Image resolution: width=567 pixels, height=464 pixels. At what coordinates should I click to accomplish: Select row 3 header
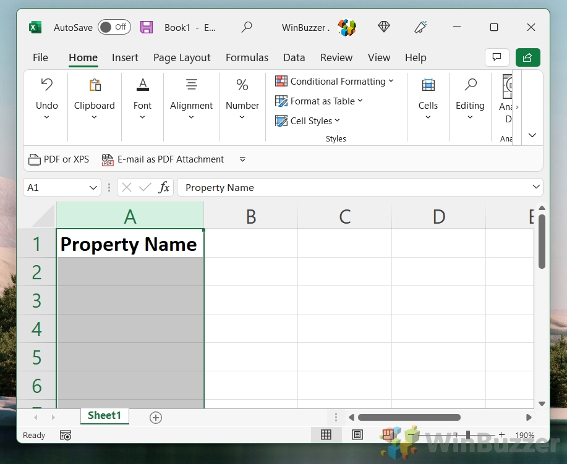tap(36, 300)
